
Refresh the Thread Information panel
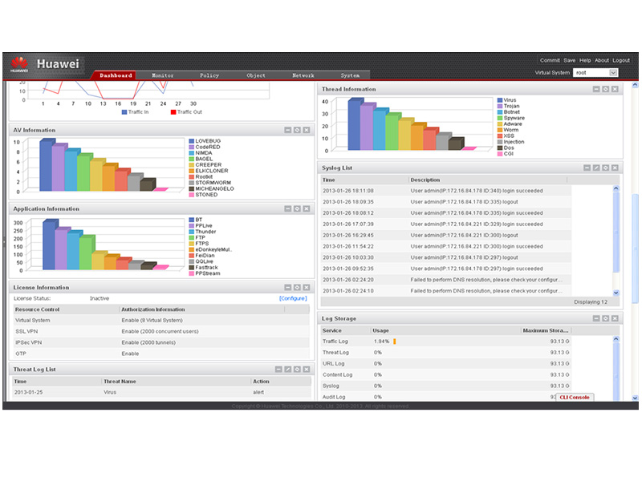pos(606,89)
